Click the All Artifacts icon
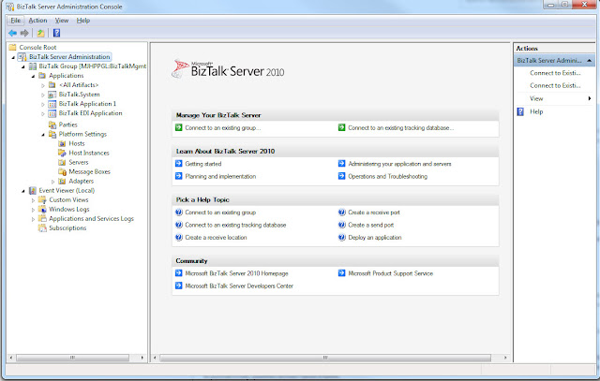This screenshot has width=600, height=381. click(x=52, y=85)
